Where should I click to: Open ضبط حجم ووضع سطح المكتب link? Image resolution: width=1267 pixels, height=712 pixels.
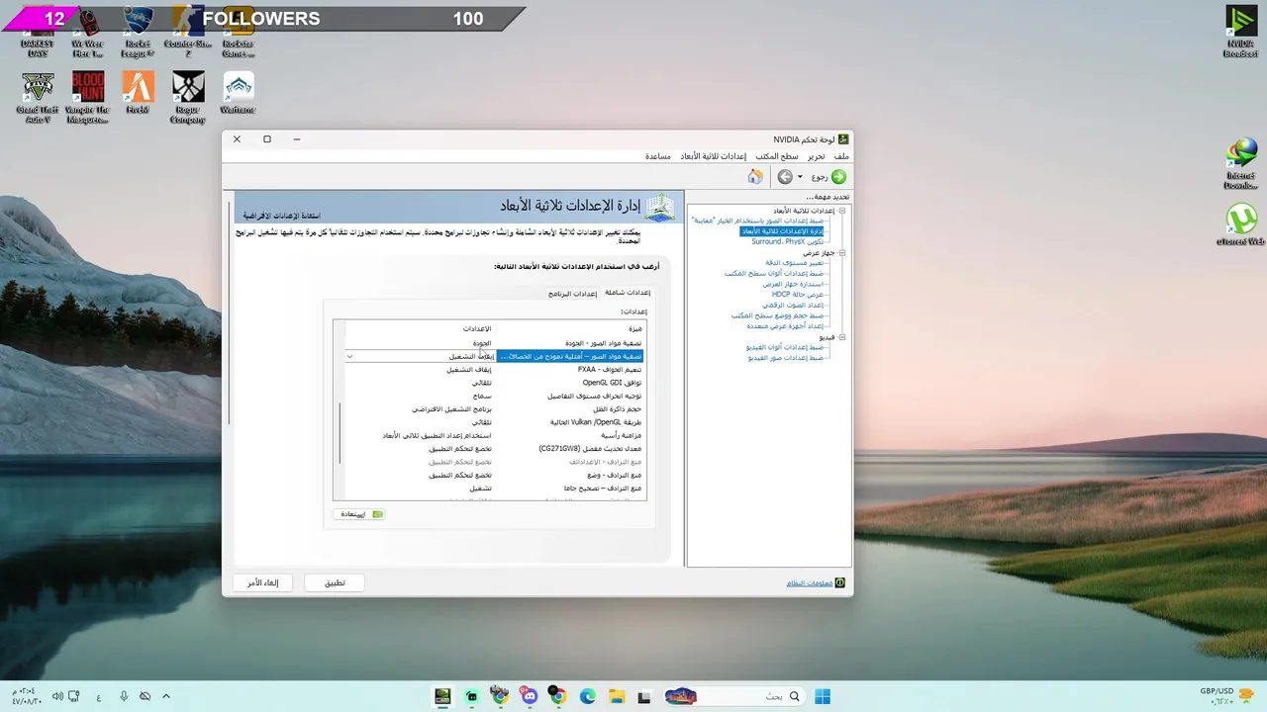(777, 315)
